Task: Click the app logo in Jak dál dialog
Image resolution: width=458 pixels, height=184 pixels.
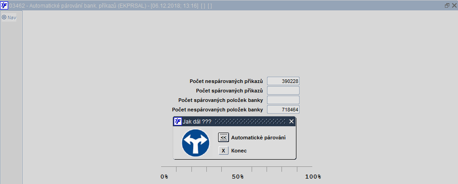Action: [x=177, y=121]
